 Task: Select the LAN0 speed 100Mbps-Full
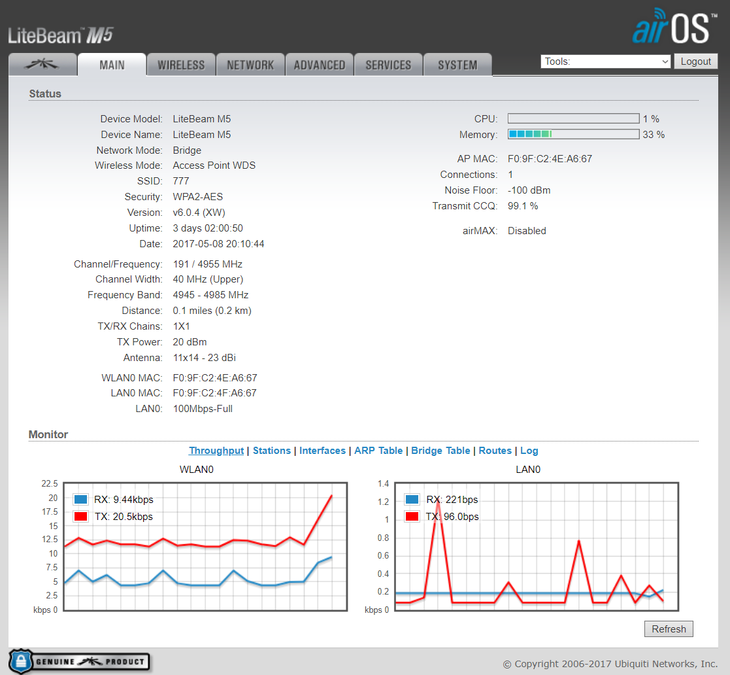coord(203,409)
